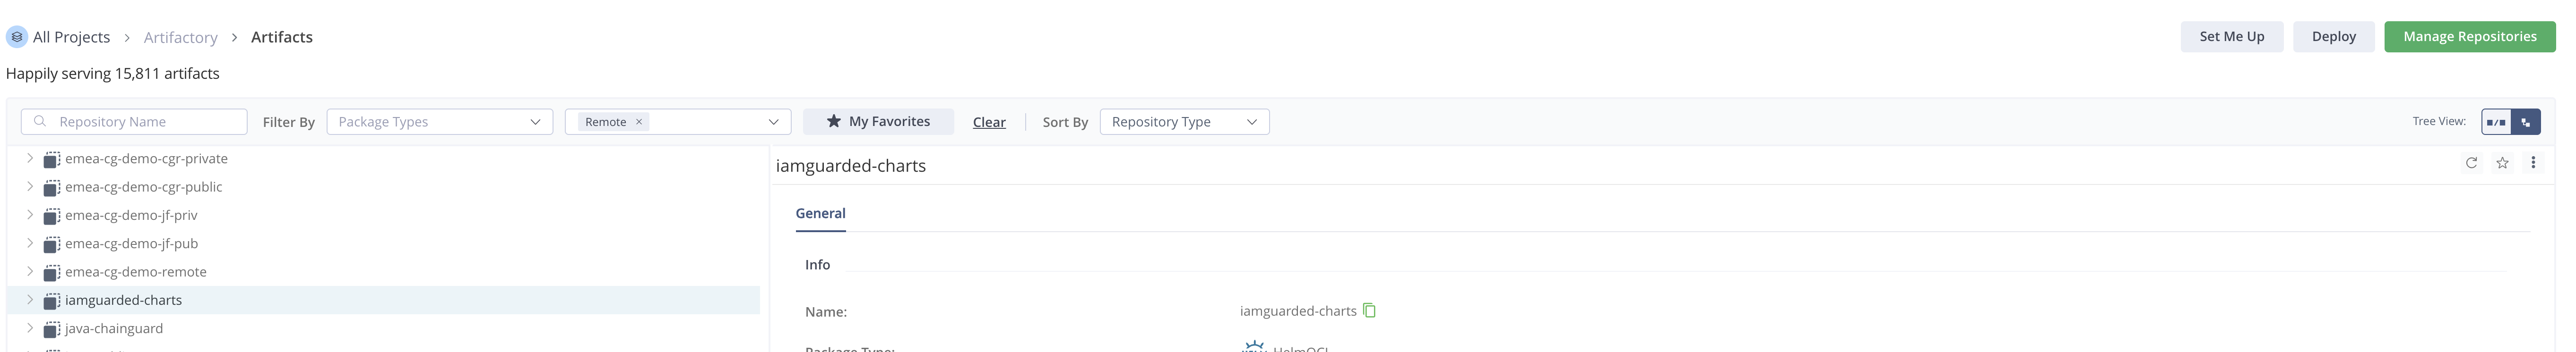The image size is (2576, 352).
Task: Open the Sort By Repository Type dropdown
Action: [x=1184, y=122]
